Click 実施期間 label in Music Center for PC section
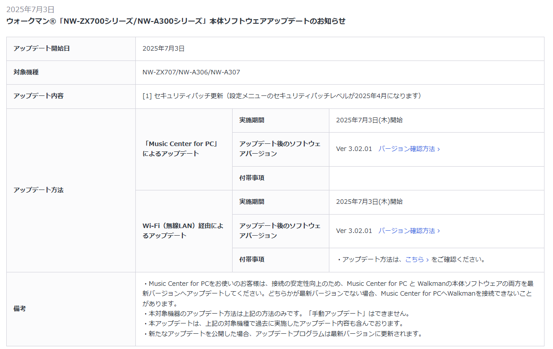This screenshot has height=349, width=553. [252, 120]
